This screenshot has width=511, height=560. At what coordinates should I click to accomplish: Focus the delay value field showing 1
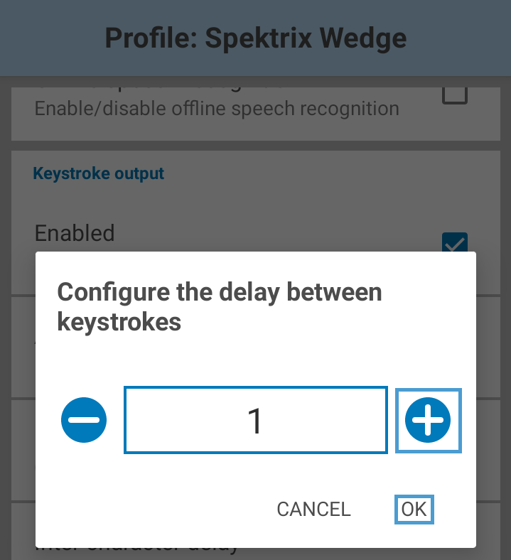pos(256,420)
